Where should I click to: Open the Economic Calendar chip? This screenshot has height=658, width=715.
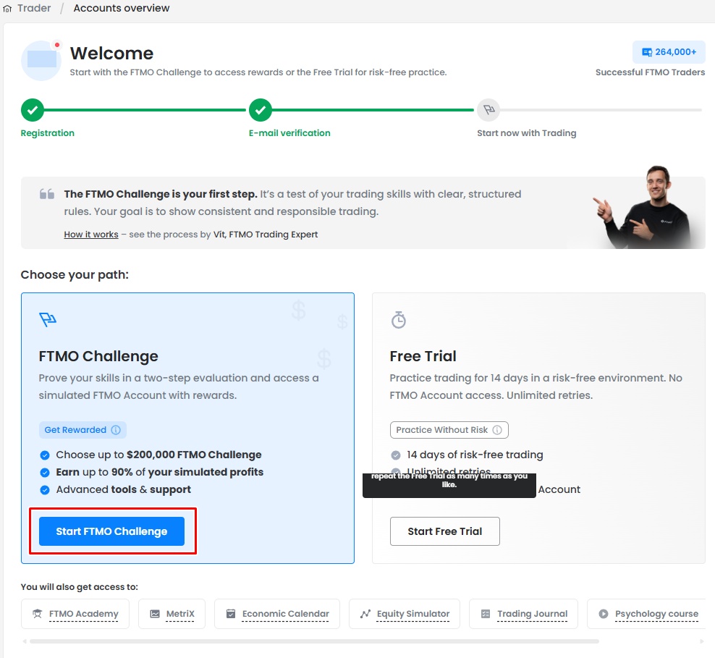[x=278, y=614]
